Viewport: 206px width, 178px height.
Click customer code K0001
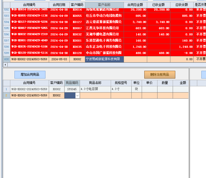click(x=77, y=41)
